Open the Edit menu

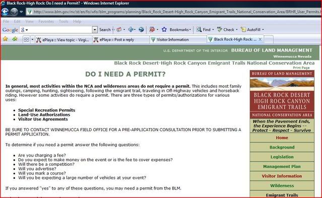pyautogui.click(x=17, y=21)
